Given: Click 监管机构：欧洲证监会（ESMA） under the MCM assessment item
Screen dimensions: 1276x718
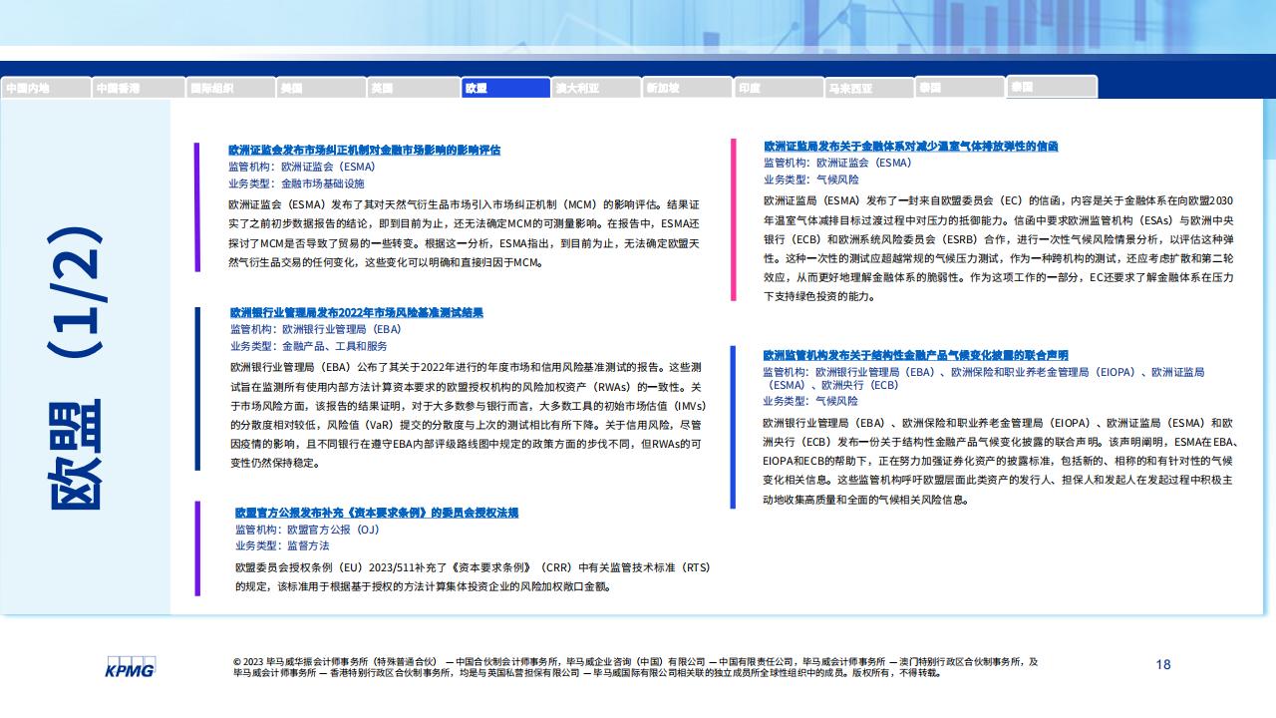Looking at the screenshot, I should click(x=301, y=167).
